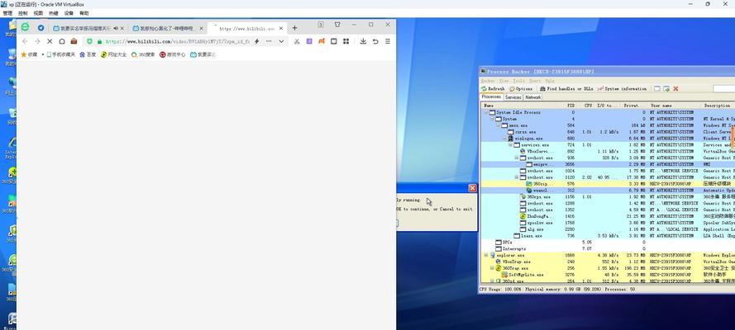Collapse the winlogon.exe tree node
The width and height of the screenshot is (735, 330).
505,139
